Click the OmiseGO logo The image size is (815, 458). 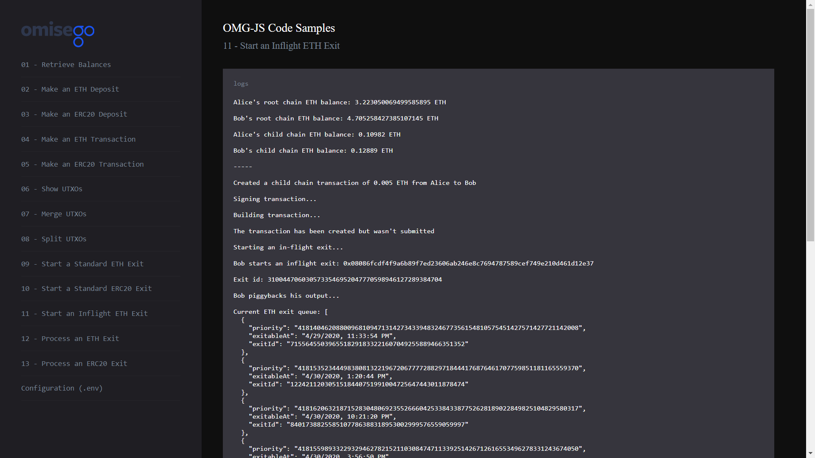tap(58, 34)
